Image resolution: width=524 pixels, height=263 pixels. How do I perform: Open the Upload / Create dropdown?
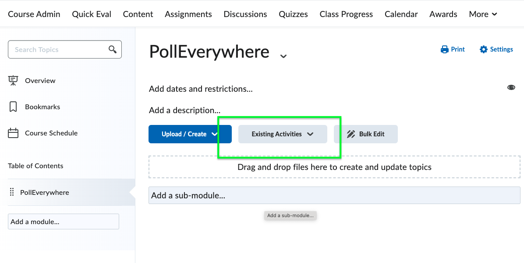click(190, 134)
